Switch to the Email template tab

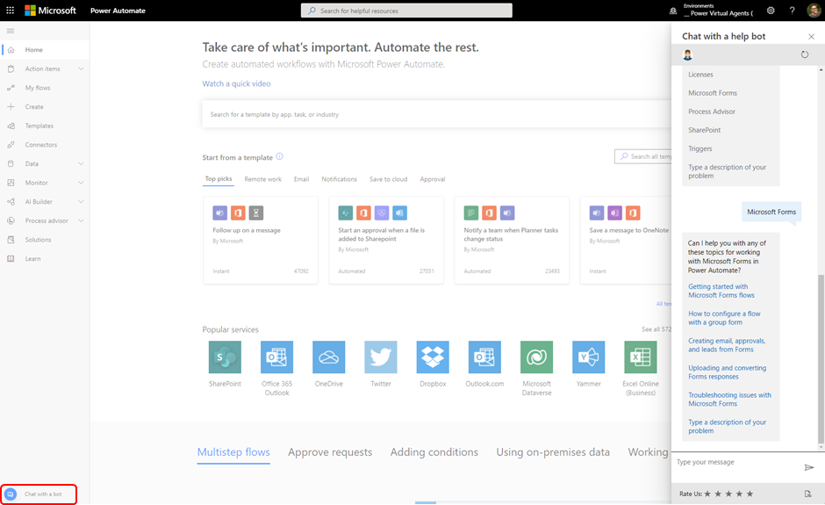point(302,179)
